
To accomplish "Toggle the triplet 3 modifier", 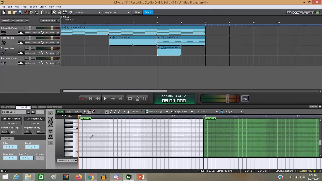I will click(128, 112).
